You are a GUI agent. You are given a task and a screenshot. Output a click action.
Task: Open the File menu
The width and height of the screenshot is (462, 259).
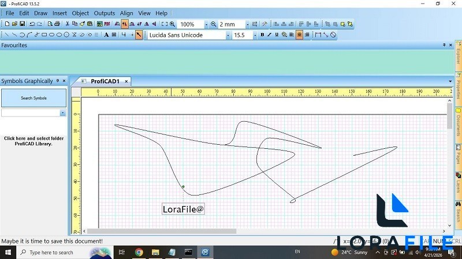(10, 13)
